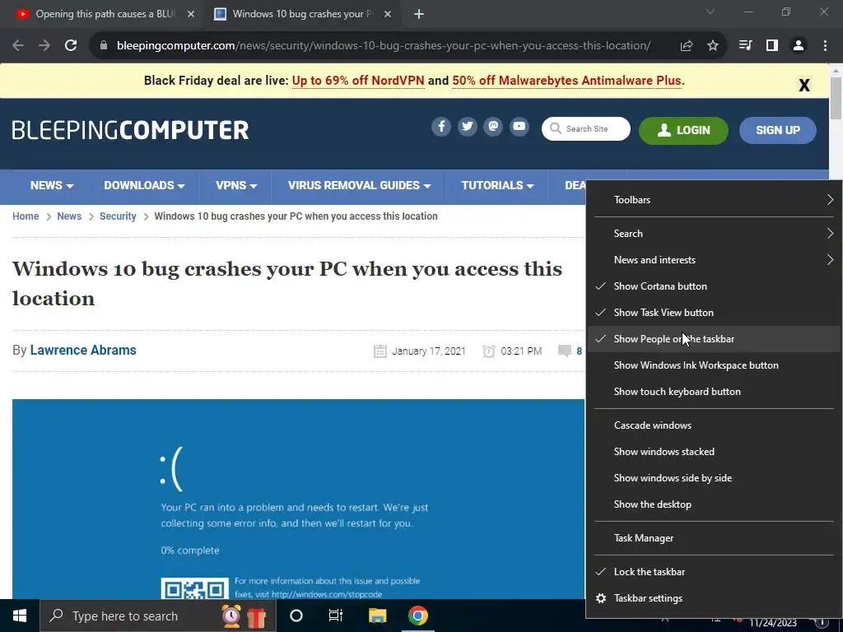Open Task View on the taskbar
The image size is (843, 632).
click(336, 616)
